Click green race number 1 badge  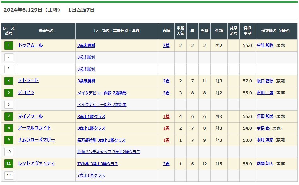(9, 45)
